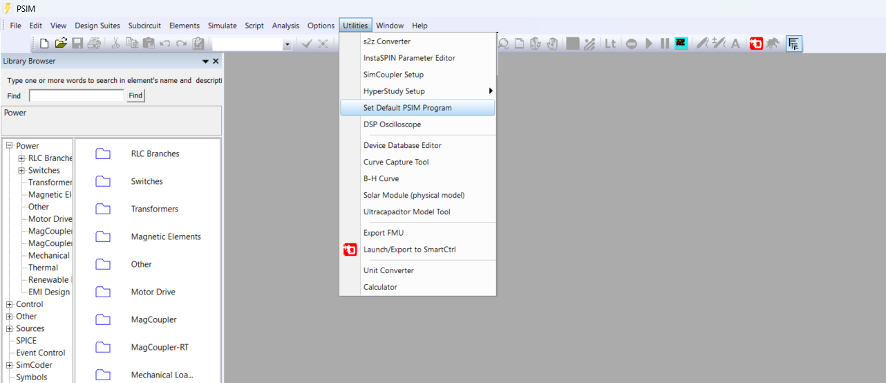
Task: Click the Cut scissors icon
Action: 116,44
